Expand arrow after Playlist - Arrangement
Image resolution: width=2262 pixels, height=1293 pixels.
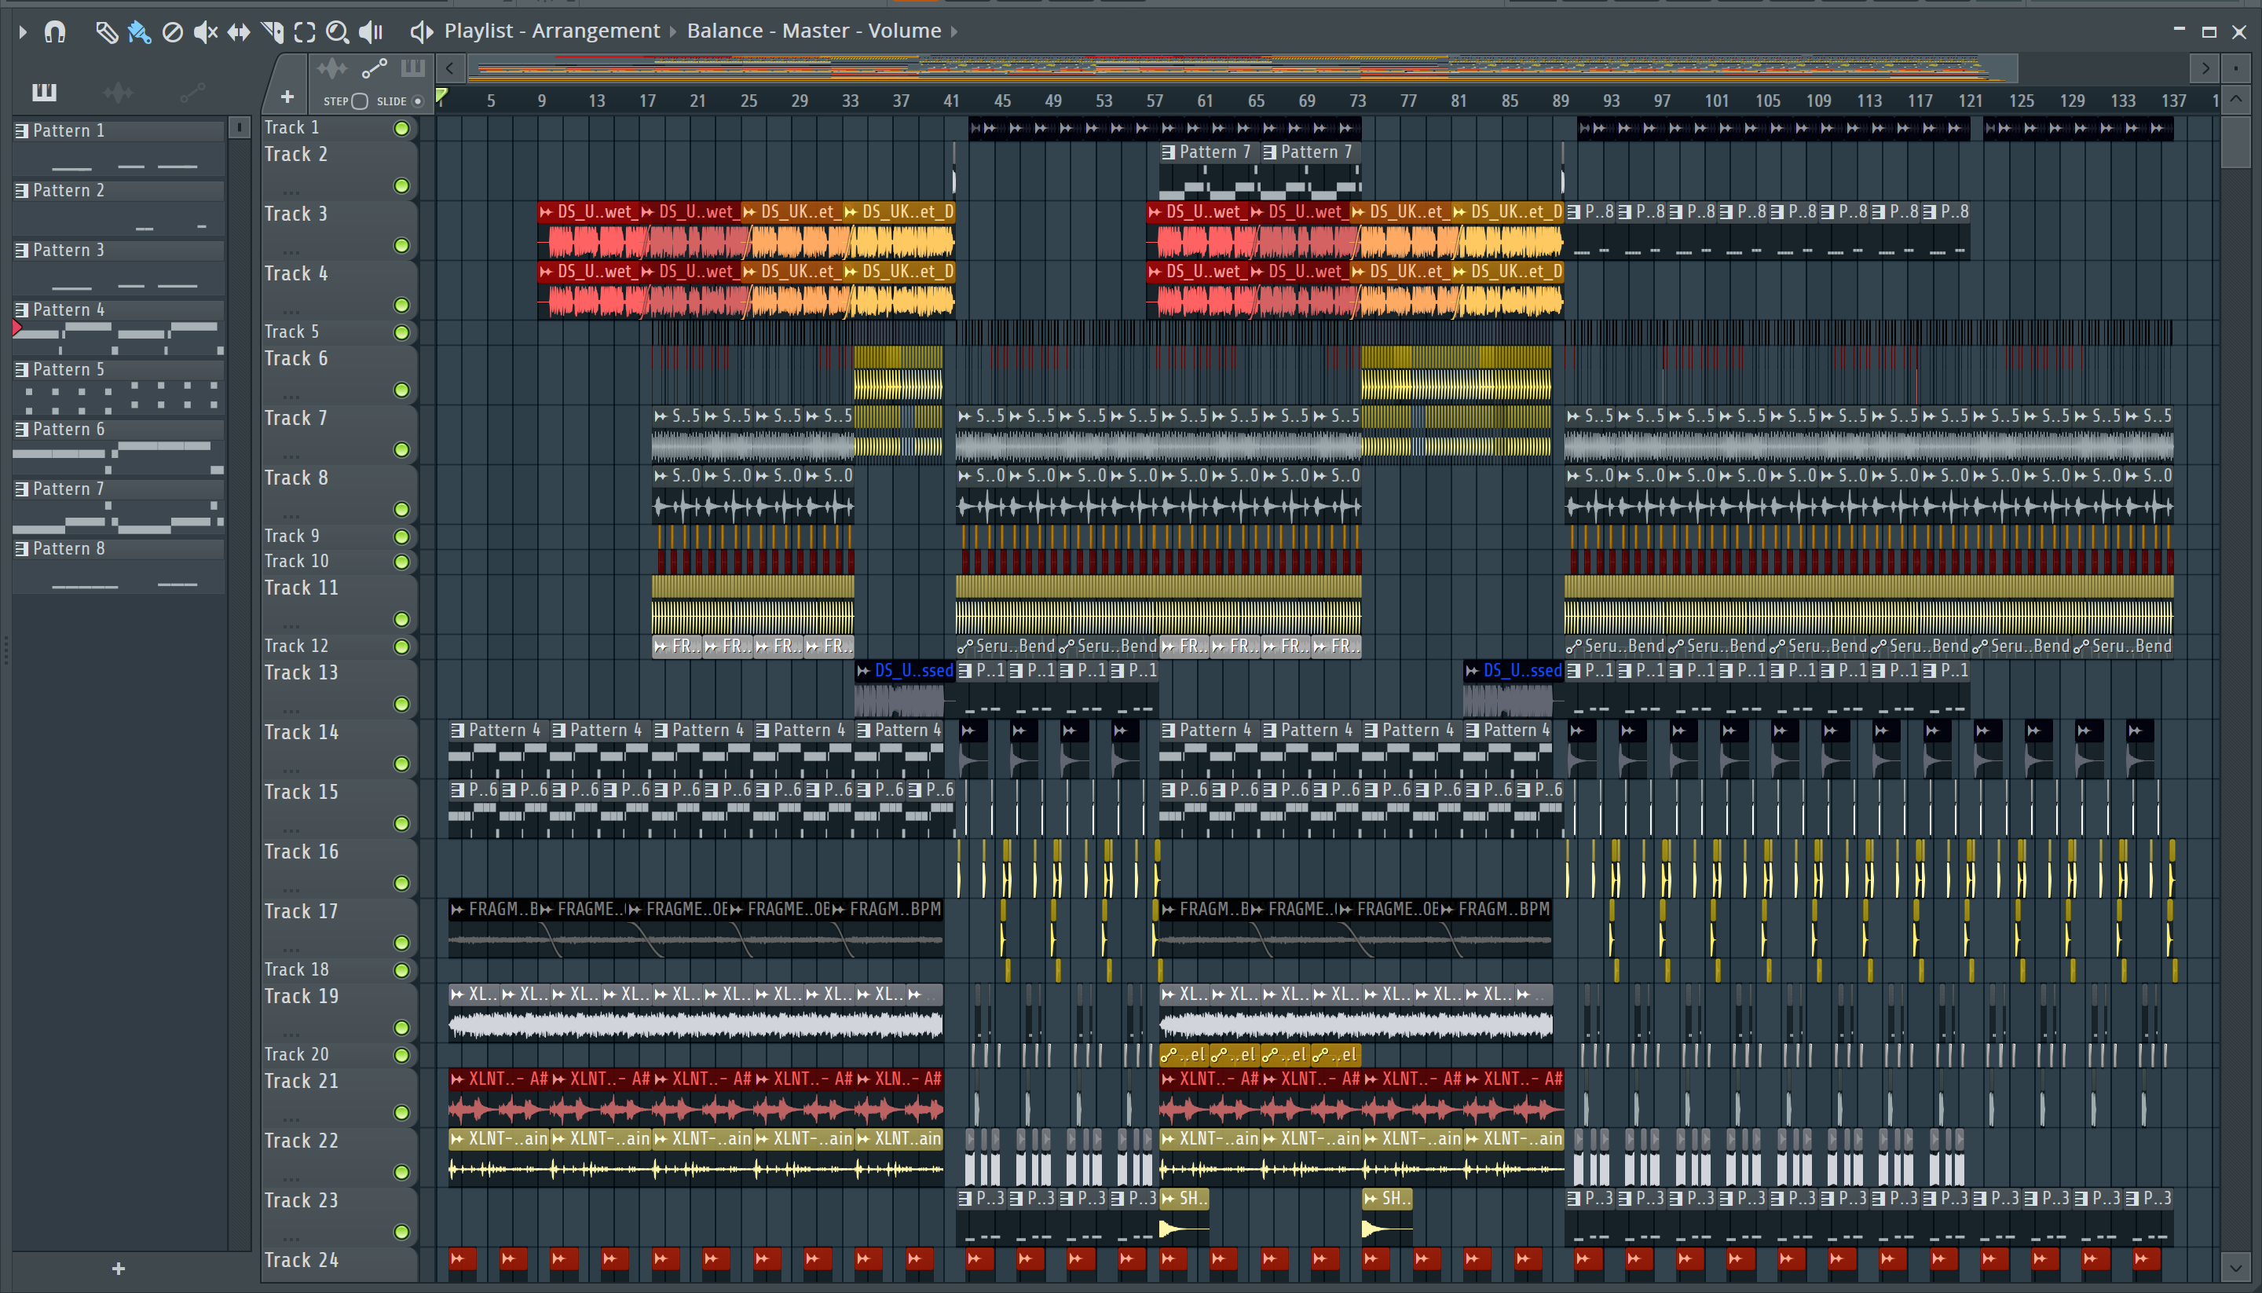(673, 32)
